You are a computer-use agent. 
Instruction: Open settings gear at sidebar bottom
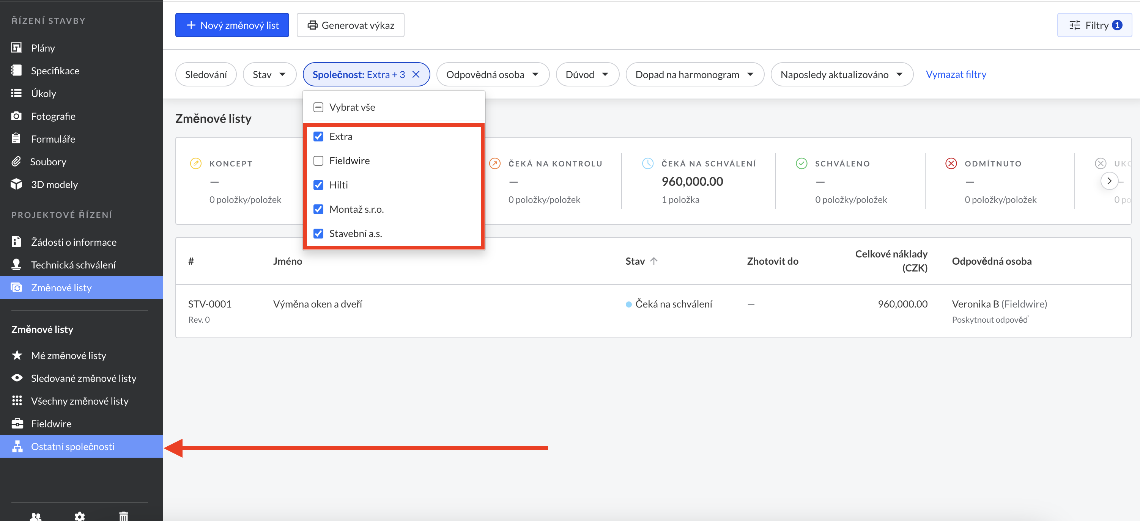coord(80,516)
